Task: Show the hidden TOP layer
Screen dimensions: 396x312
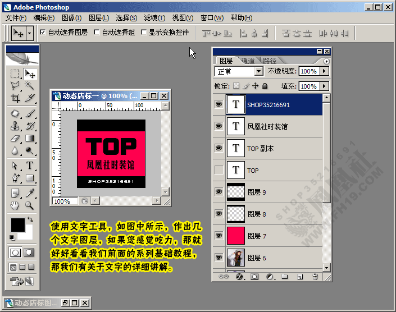Action: pyautogui.click(x=219, y=170)
